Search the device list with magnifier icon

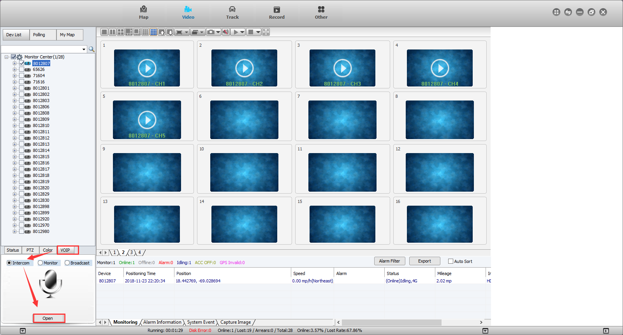coord(92,49)
